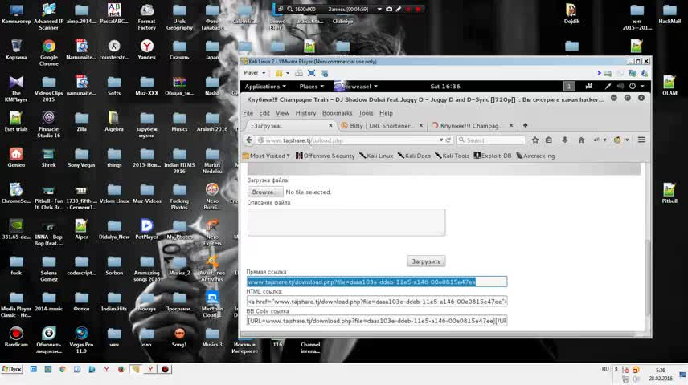Open the VMware Player dropdown menu
688x385 pixels.
coord(255,73)
